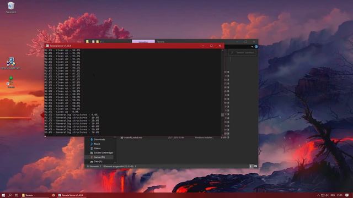The height and width of the screenshot is (198, 353).
Task: Click the Explorer 'Terraria' durchsuchen search field
Action: pos(242,53)
